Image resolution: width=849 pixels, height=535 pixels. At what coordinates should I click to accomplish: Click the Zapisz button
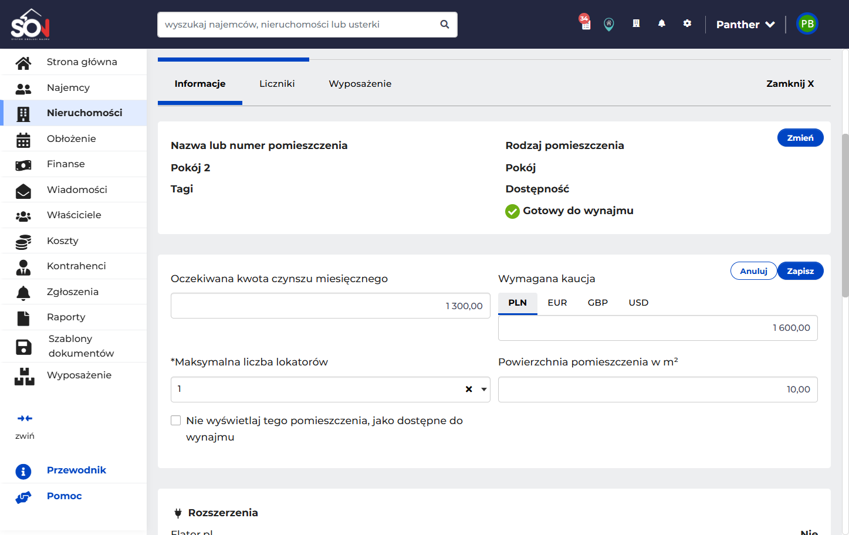[x=800, y=271]
